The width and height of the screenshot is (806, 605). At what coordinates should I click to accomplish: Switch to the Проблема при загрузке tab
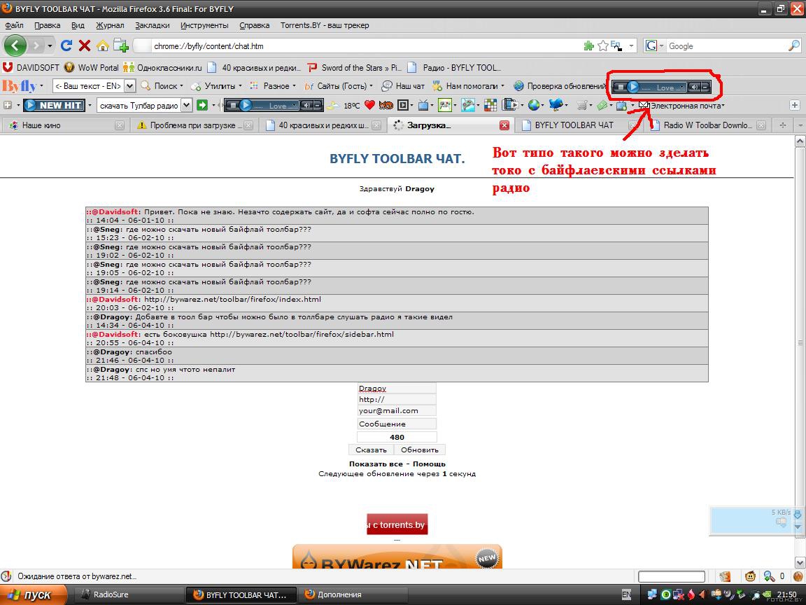pos(193,125)
